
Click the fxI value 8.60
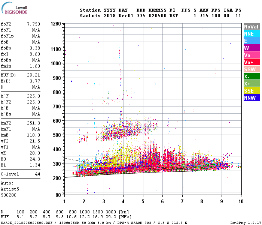coord(35,54)
